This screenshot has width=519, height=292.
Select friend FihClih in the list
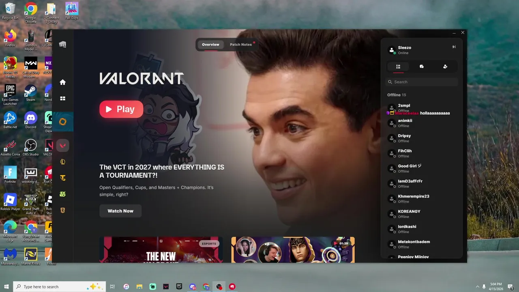pyautogui.click(x=422, y=153)
